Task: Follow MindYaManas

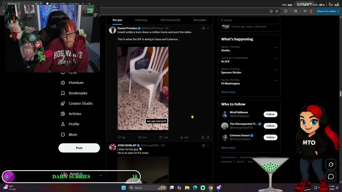Action: pos(270,114)
